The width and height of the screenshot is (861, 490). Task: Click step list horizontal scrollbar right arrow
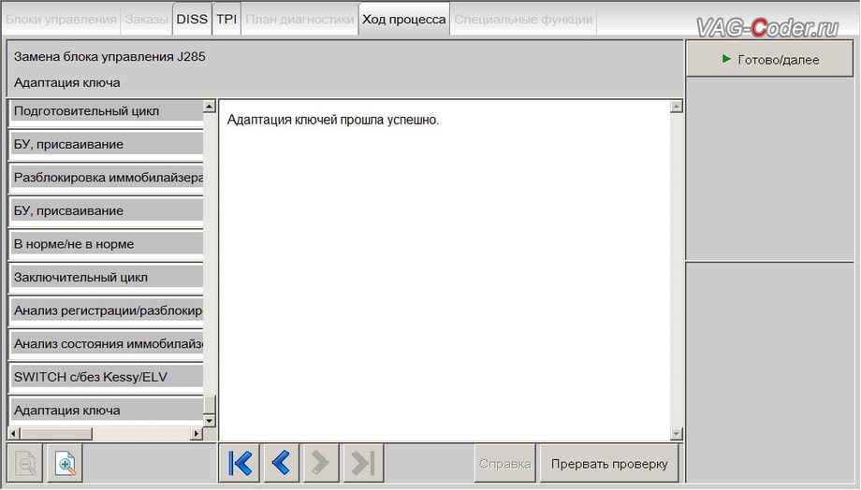pos(197,434)
